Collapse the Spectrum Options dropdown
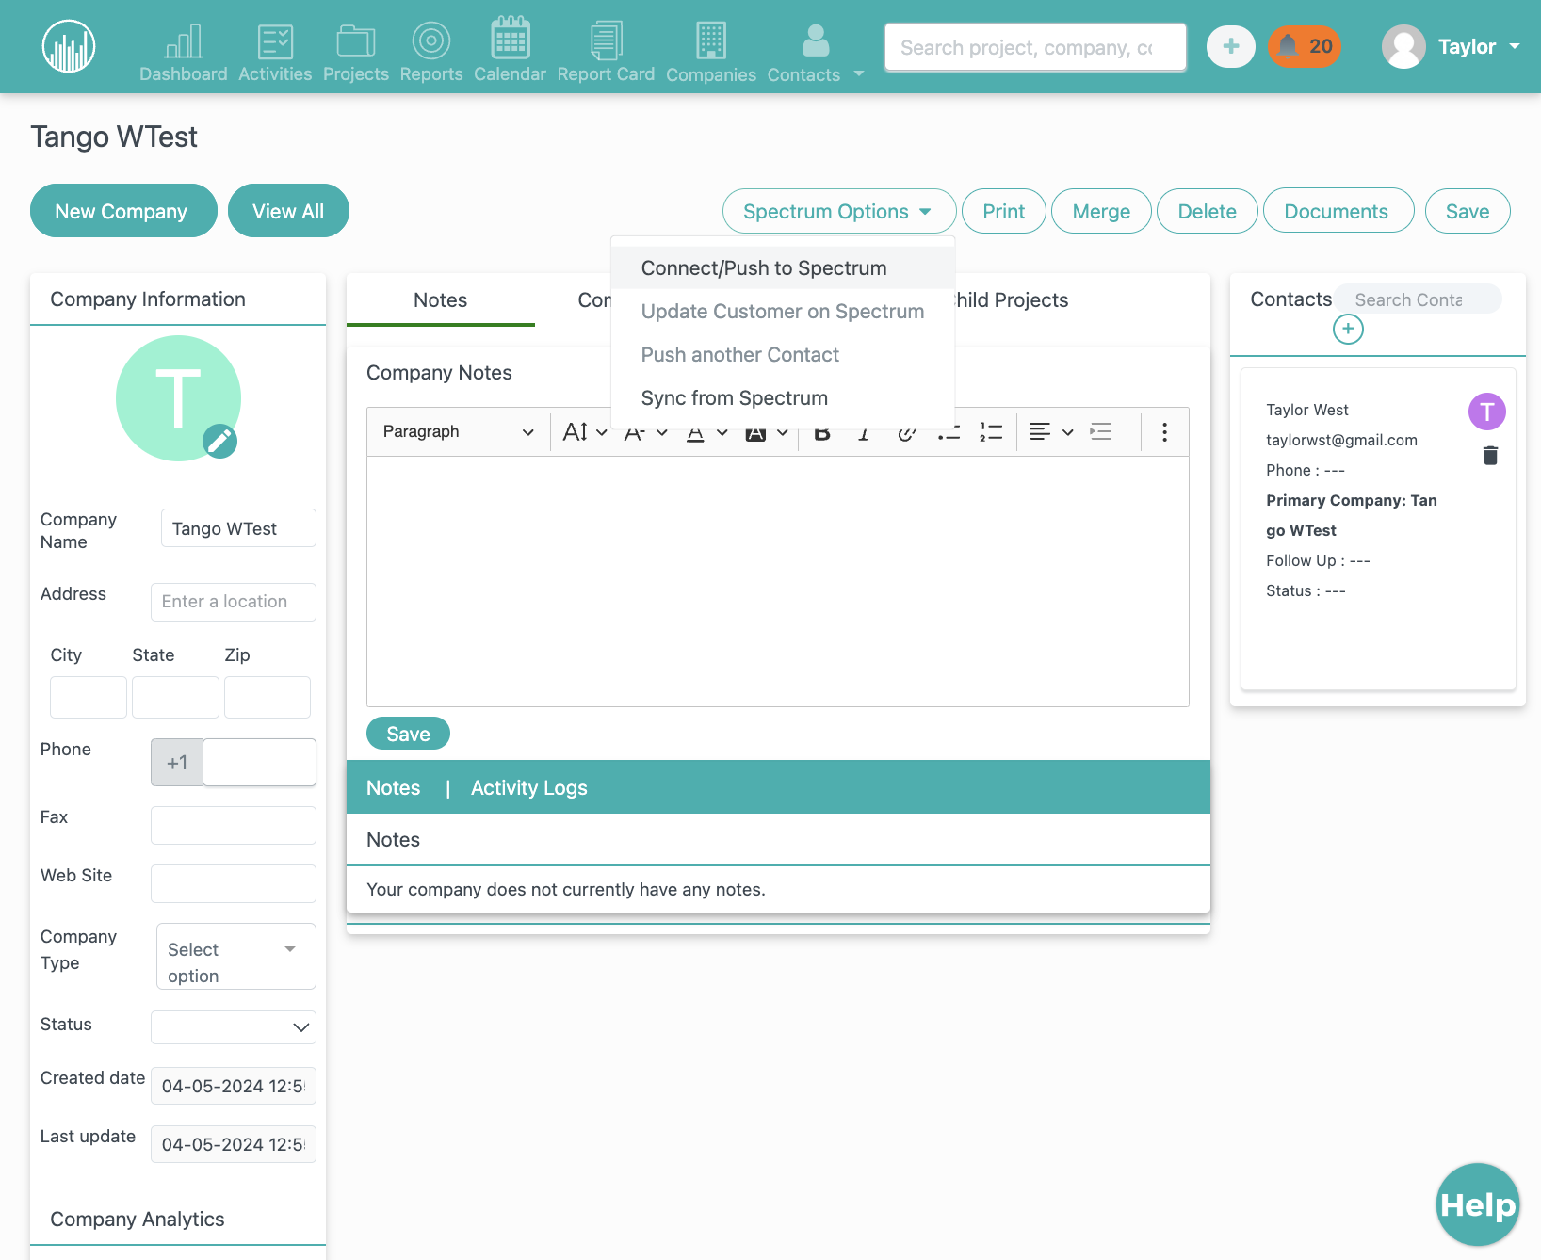The height and width of the screenshot is (1260, 1541). coord(839,211)
